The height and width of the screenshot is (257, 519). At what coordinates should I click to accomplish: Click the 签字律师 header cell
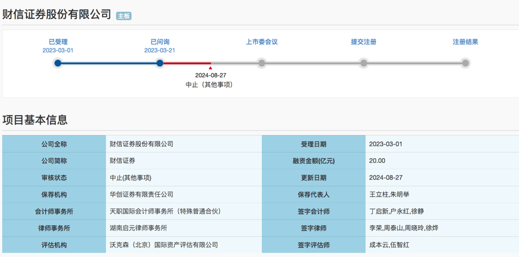tap(314, 228)
